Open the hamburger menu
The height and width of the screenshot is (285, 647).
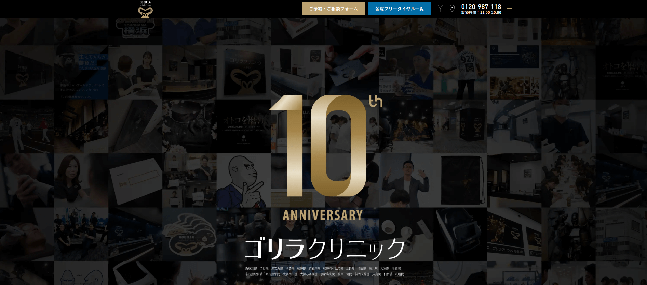point(509,9)
